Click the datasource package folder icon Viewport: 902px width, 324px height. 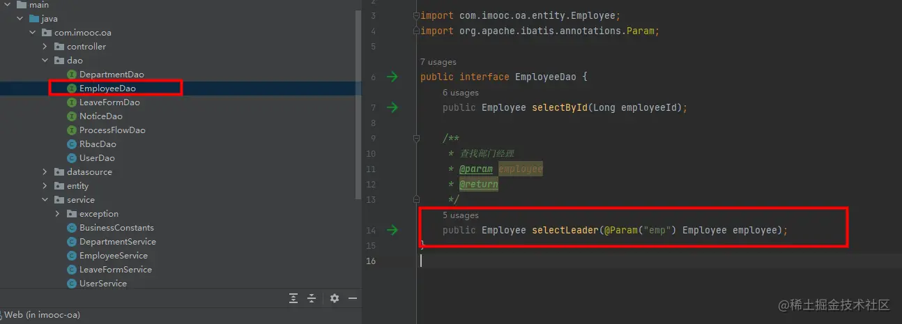point(59,172)
